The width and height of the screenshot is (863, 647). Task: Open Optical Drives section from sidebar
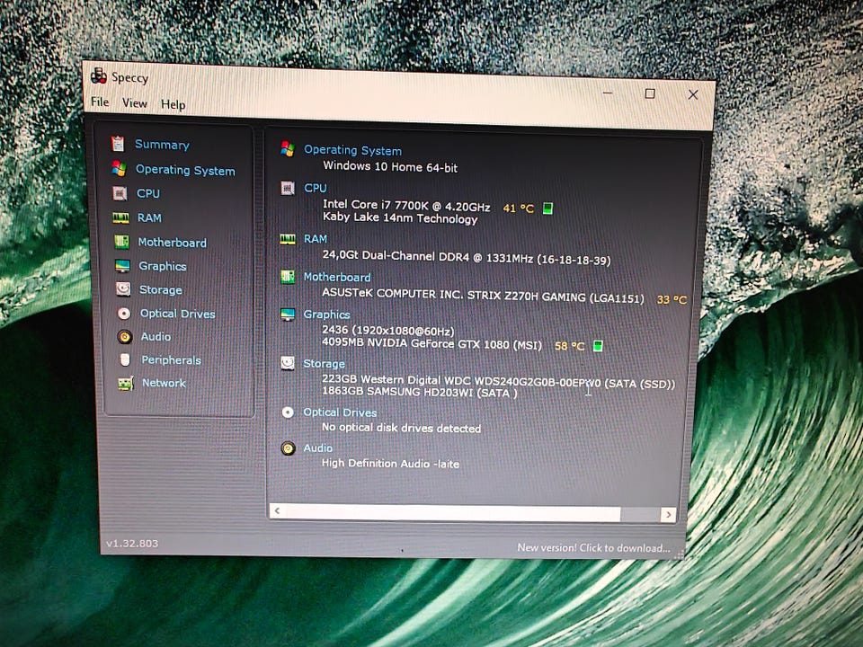[x=177, y=314]
